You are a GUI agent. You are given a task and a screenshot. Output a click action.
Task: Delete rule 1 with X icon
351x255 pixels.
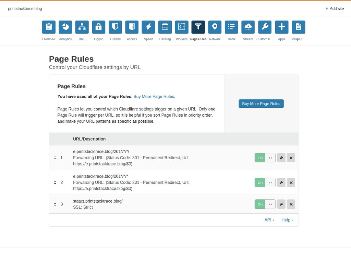pyautogui.click(x=291, y=158)
